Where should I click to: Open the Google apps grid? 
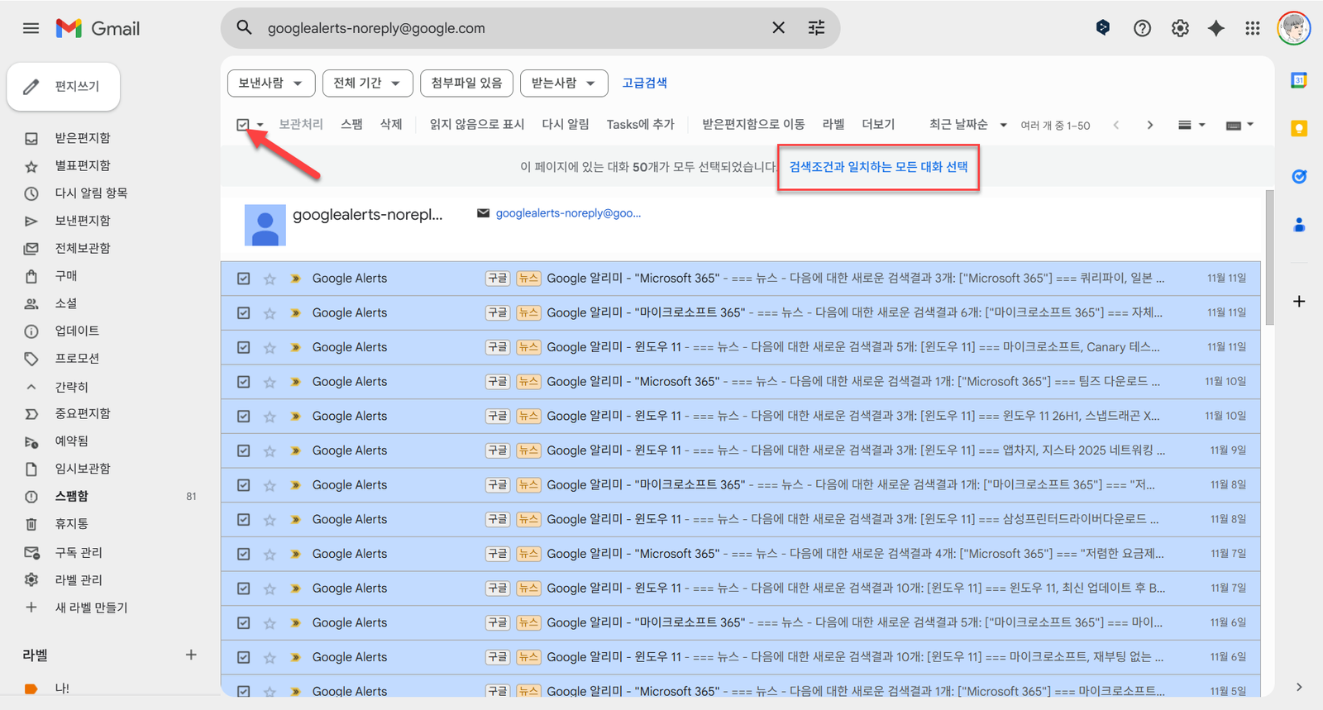1252,28
